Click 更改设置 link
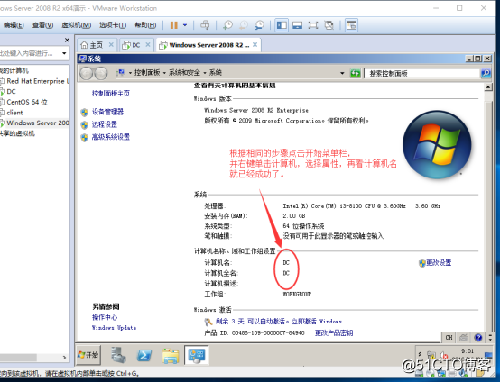500x382 pixels. pyautogui.click(x=439, y=263)
